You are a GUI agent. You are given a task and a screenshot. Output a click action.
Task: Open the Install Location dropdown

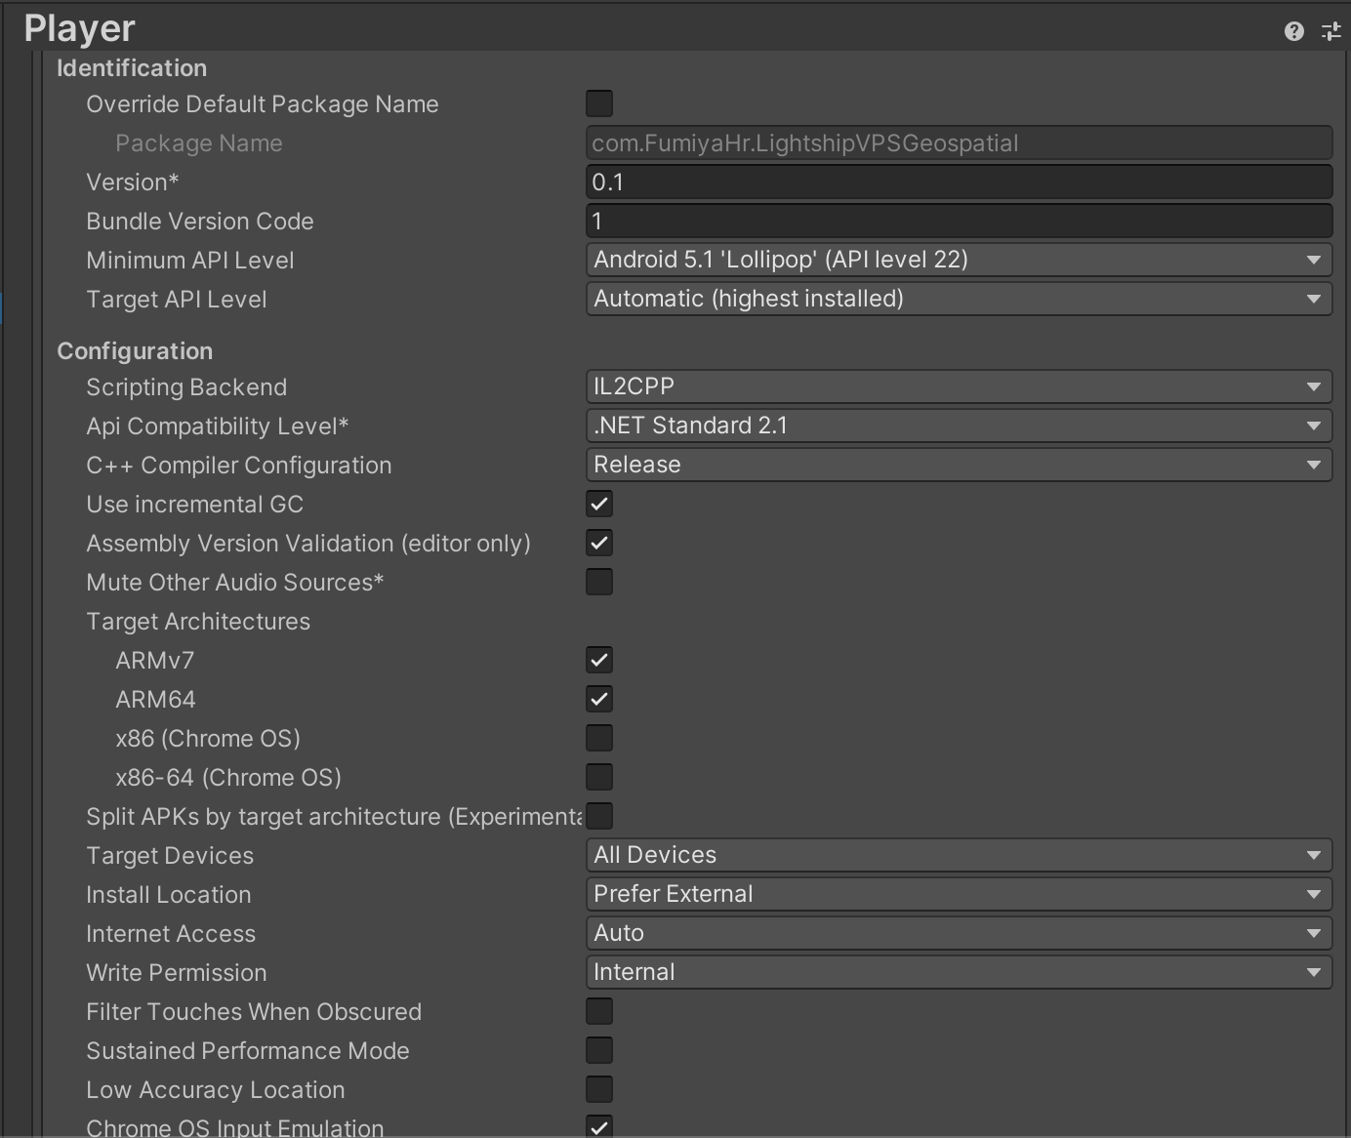click(x=959, y=894)
